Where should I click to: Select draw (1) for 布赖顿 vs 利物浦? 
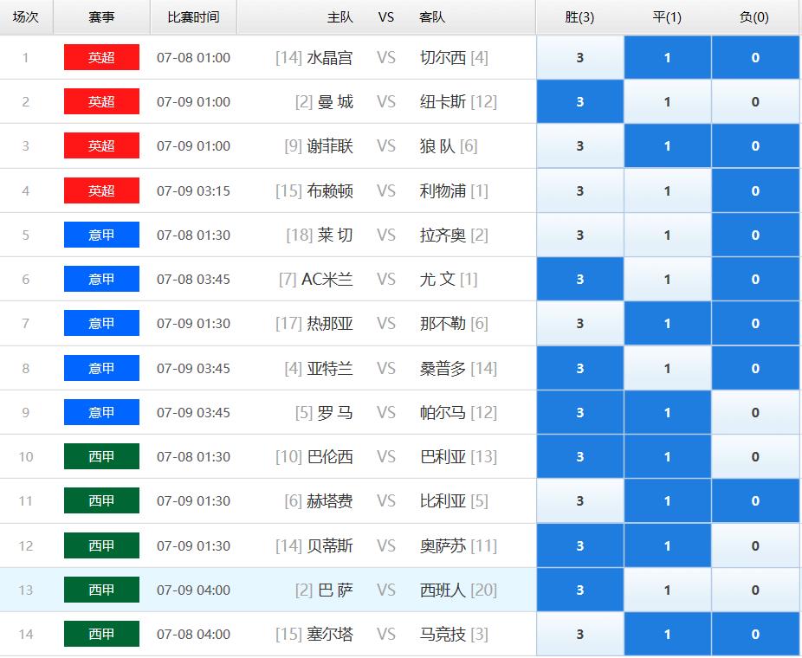tap(668, 190)
